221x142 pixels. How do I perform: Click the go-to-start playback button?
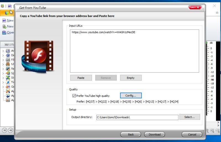4,130
